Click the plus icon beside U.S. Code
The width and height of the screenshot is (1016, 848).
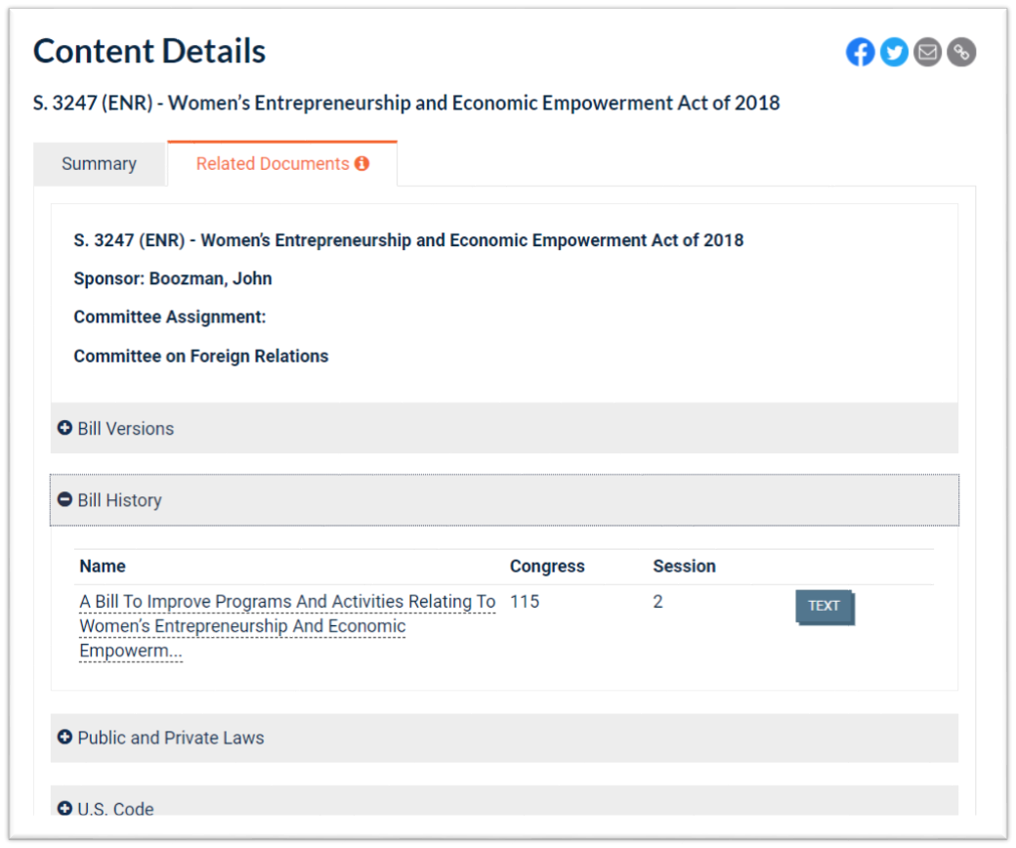(65, 808)
